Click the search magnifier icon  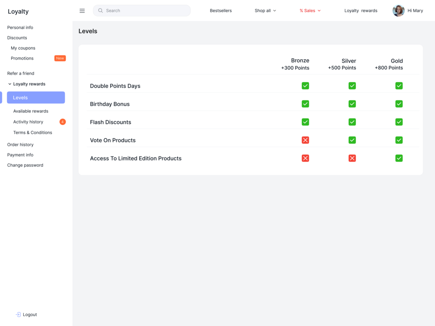tap(100, 11)
